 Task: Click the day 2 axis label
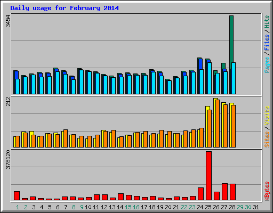point(26,207)
